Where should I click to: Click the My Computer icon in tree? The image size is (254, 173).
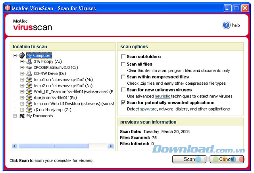coord(22,55)
